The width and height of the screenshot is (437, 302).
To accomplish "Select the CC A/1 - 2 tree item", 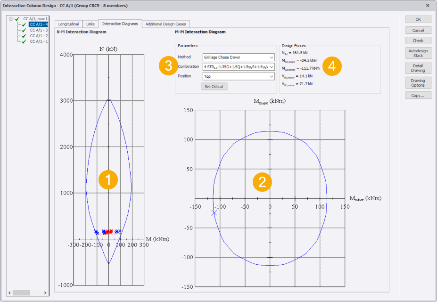I will pyautogui.click(x=39, y=36).
